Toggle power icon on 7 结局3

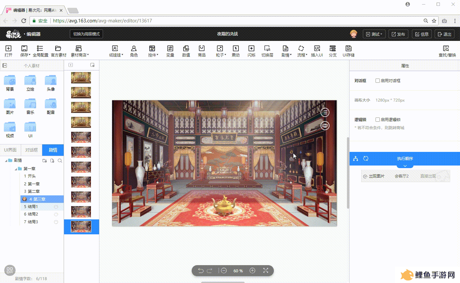56,222
